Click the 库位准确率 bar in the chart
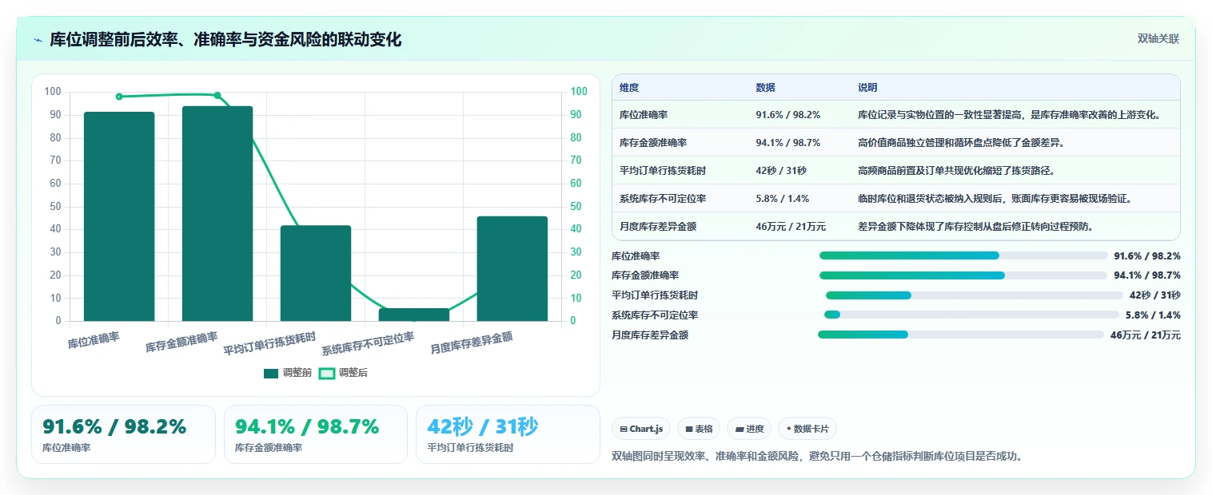 tap(119, 216)
